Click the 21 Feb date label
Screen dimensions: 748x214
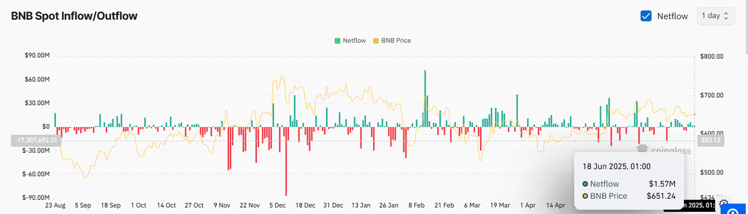click(x=444, y=206)
